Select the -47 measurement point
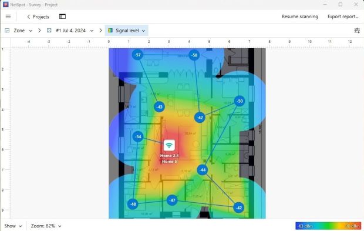Screen dimensions: 364x231 tap(172, 200)
